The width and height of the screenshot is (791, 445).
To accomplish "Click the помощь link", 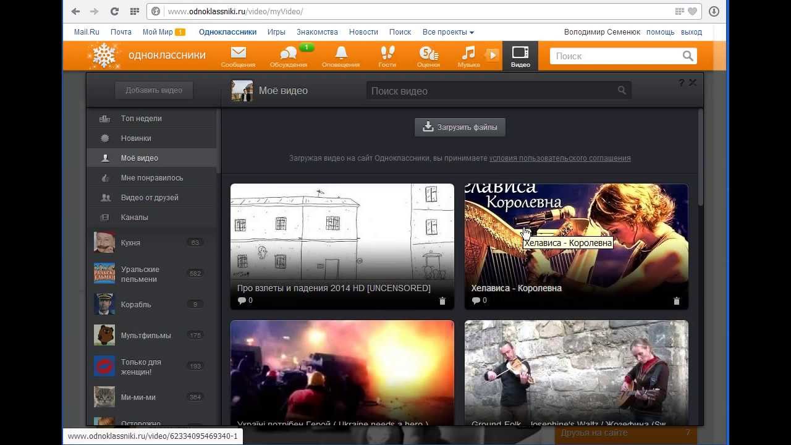I will (661, 32).
